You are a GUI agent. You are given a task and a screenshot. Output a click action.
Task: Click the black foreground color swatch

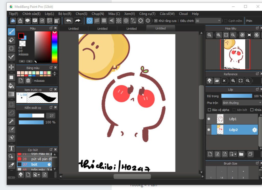[x=21, y=36]
